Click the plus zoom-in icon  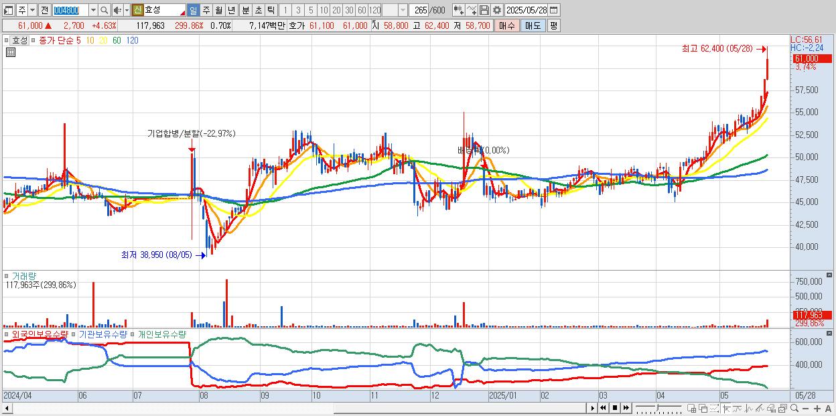(817, 408)
